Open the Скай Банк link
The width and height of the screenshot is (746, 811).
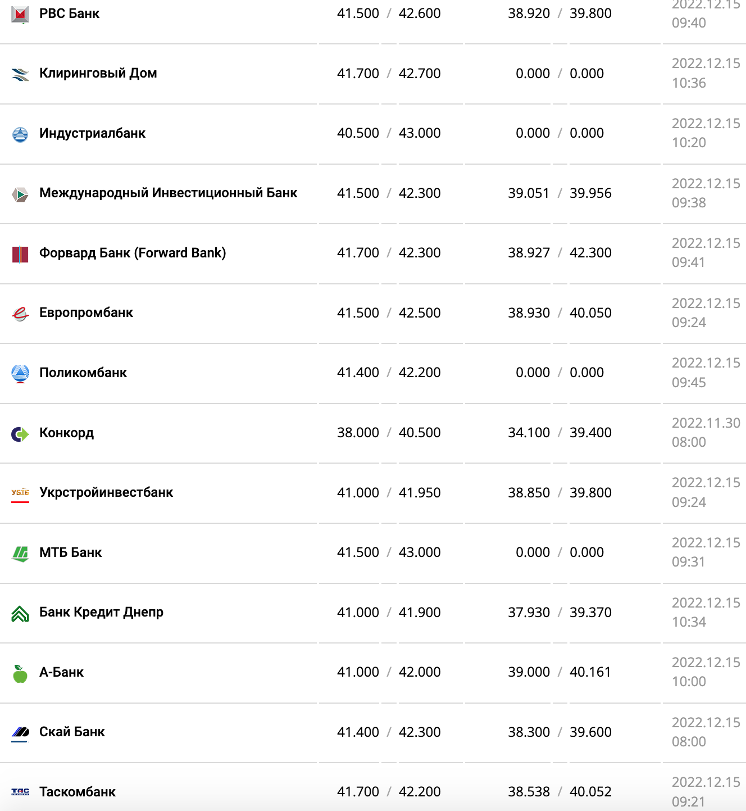click(x=72, y=732)
